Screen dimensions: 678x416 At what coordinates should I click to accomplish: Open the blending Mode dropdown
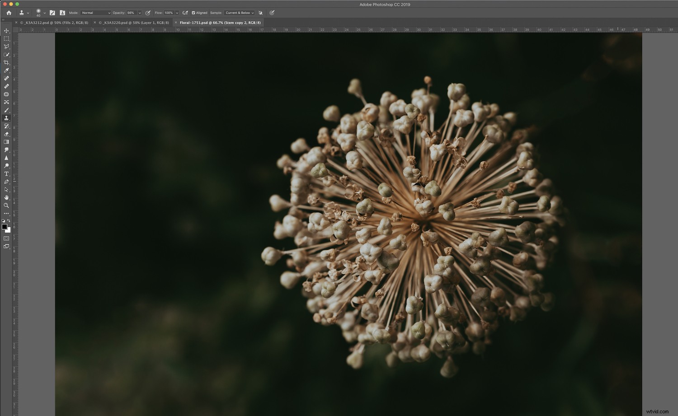pos(95,13)
